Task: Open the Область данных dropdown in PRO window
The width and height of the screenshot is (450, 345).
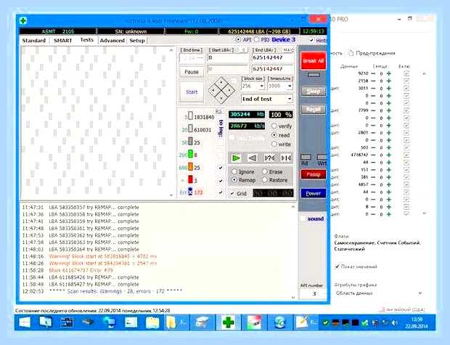Action: (379, 293)
